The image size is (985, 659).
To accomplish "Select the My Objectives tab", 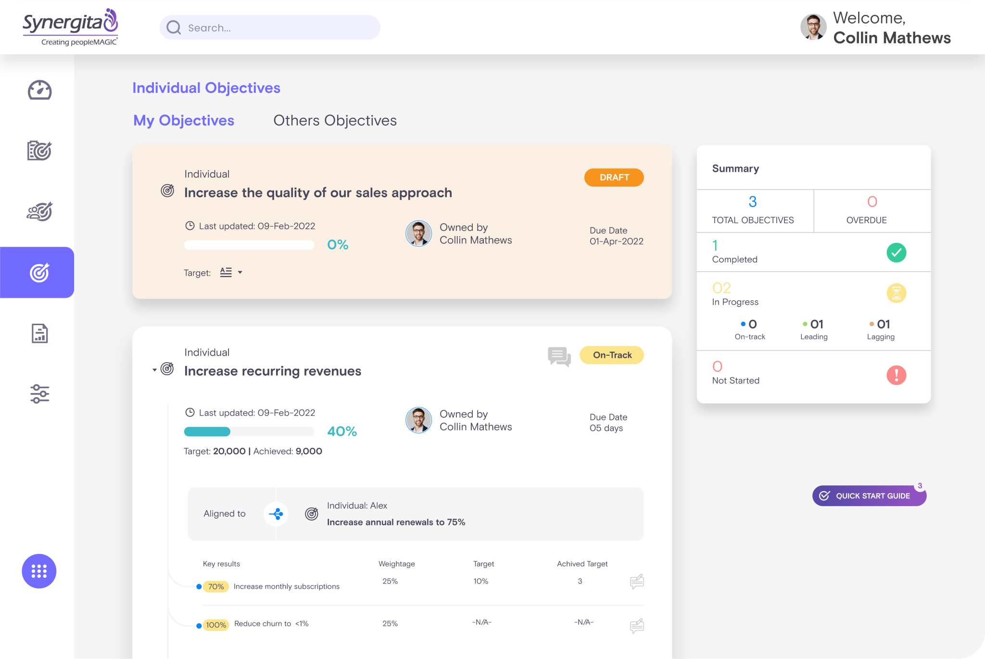I will pyautogui.click(x=183, y=120).
